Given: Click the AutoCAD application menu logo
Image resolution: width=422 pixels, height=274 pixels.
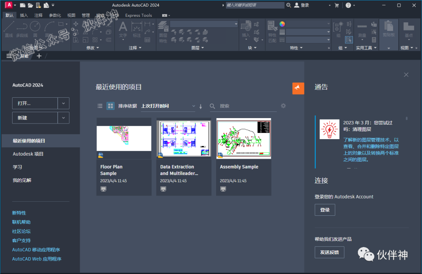Looking at the screenshot, I should [x=9, y=5].
